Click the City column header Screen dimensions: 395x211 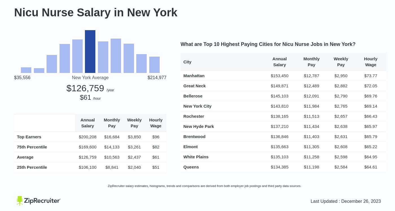tap(187, 62)
